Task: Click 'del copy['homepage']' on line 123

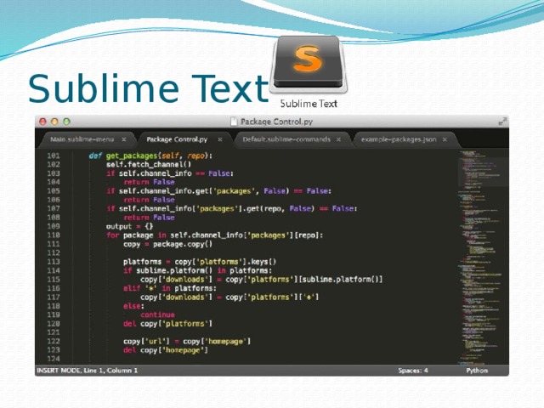Action: click(166, 350)
